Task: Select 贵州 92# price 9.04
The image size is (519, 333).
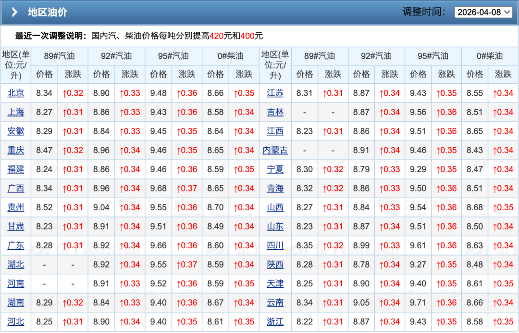Action: click(x=101, y=207)
